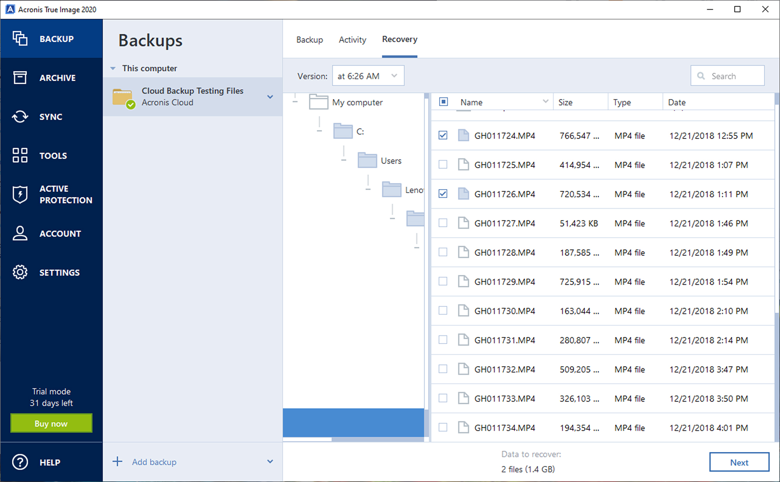Select the Users folder icon in tree

pos(367,160)
